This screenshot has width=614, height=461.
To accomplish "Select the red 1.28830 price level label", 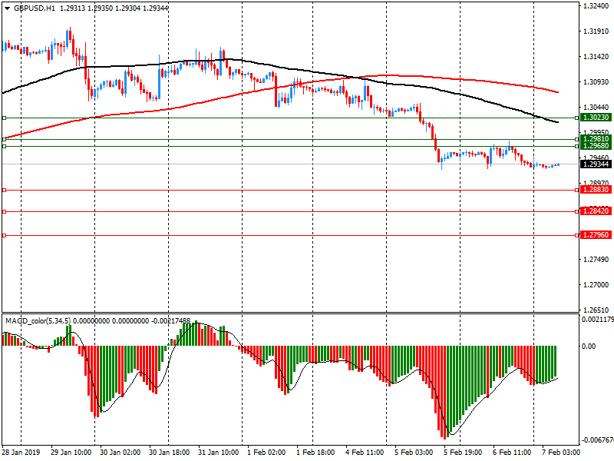I will tap(596, 190).
